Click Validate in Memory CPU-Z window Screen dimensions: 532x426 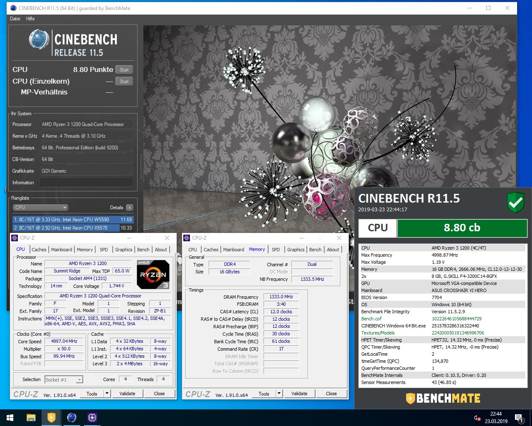(x=299, y=394)
